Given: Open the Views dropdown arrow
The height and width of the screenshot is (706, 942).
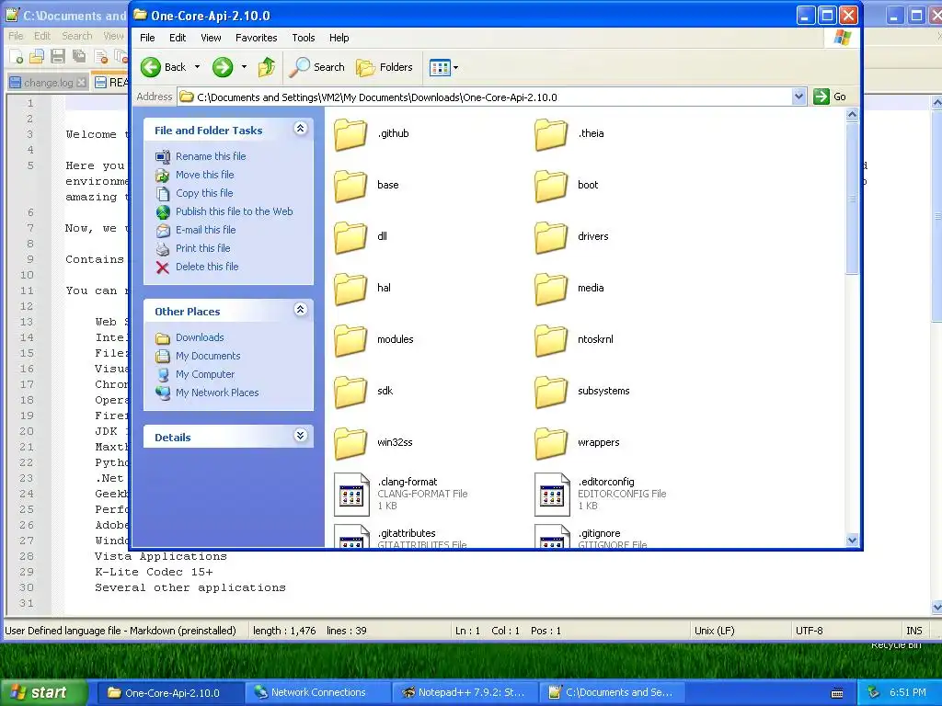Looking at the screenshot, I should point(456,67).
